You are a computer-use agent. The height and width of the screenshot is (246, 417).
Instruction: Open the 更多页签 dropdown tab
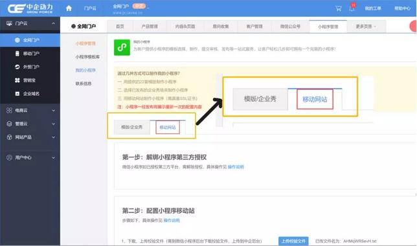click(366, 27)
